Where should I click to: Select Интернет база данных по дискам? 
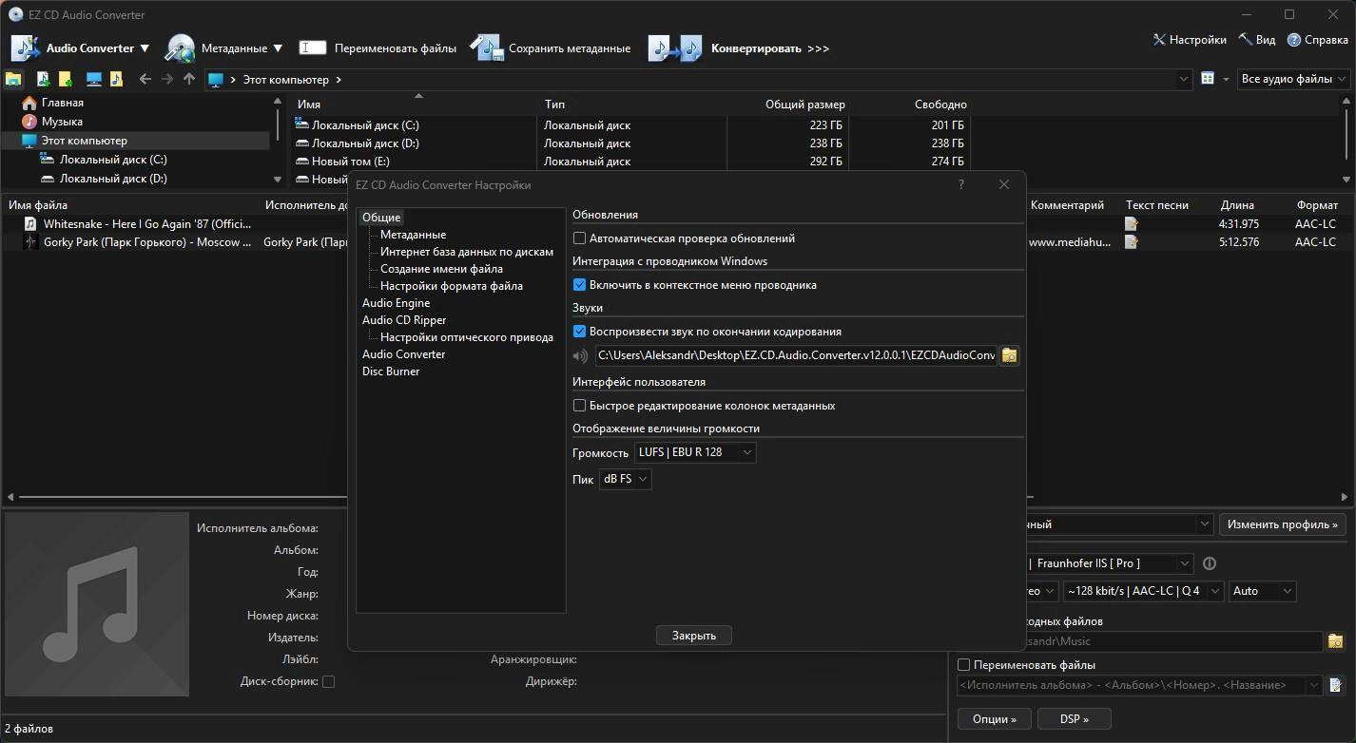pyautogui.click(x=467, y=252)
